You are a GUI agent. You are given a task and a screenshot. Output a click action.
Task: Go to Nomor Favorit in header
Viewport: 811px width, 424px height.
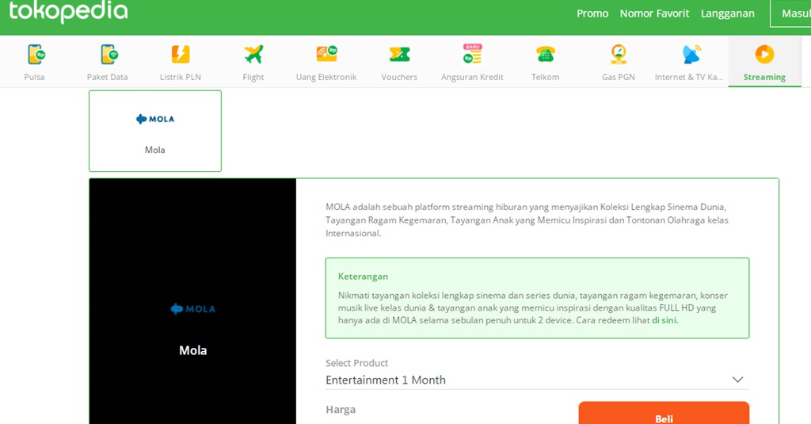[x=654, y=13]
